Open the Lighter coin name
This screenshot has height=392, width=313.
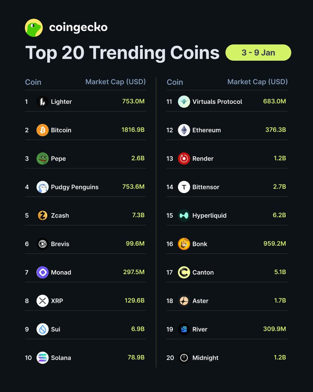click(61, 102)
